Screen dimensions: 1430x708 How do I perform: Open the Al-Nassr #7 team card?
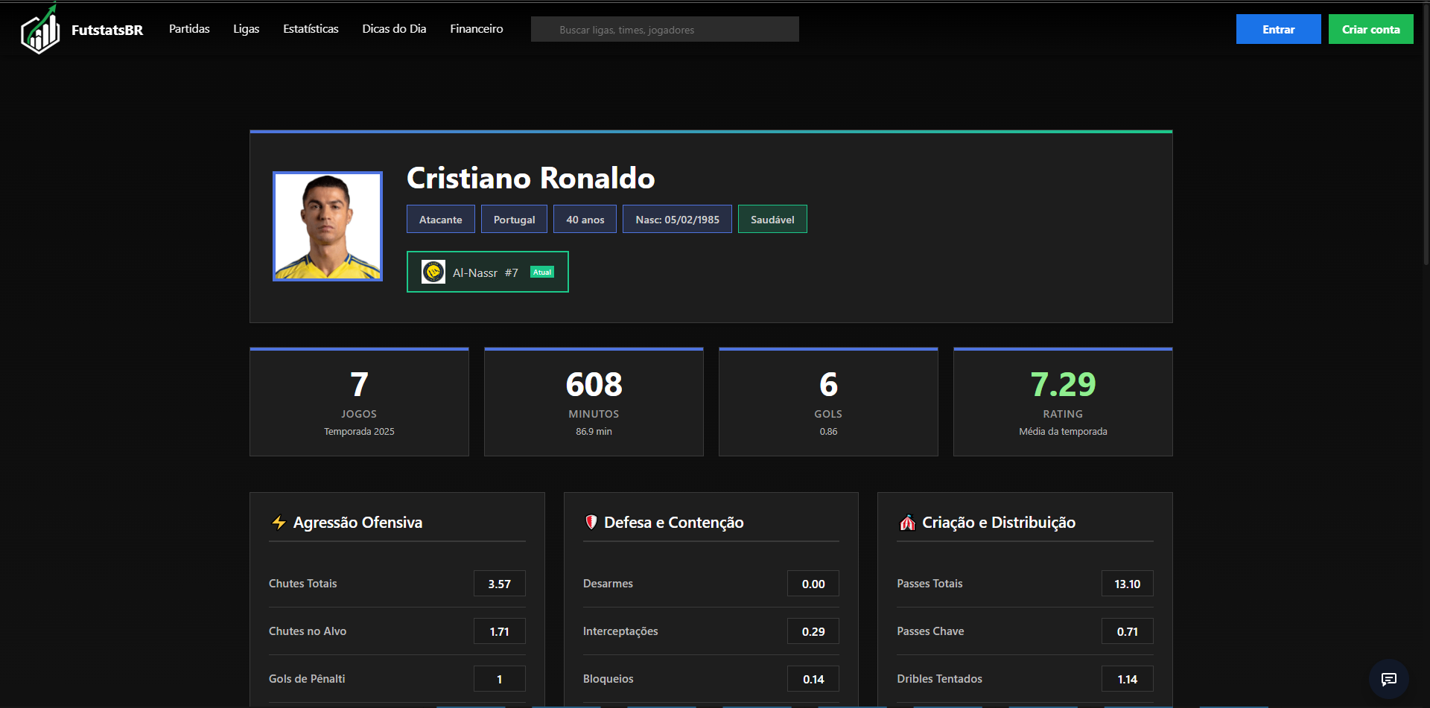click(x=488, y=272)
